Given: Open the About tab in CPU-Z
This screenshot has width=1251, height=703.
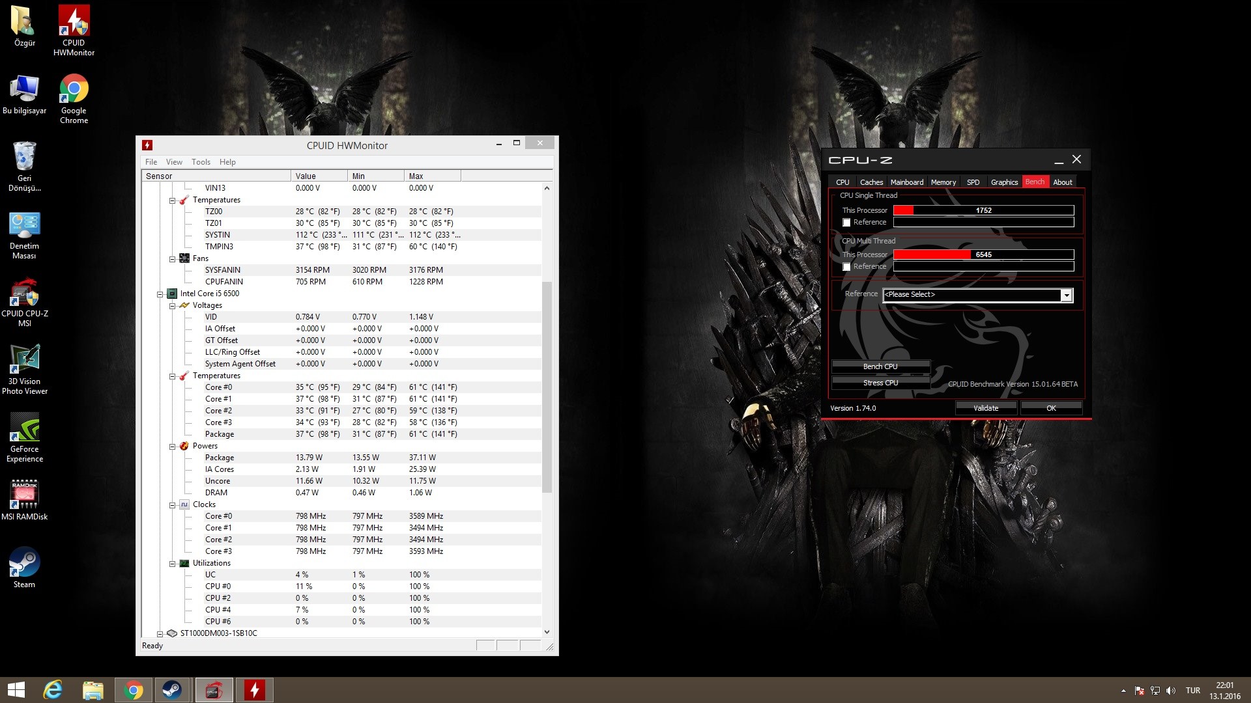Looking at the screenshot, I should 1063,182.
